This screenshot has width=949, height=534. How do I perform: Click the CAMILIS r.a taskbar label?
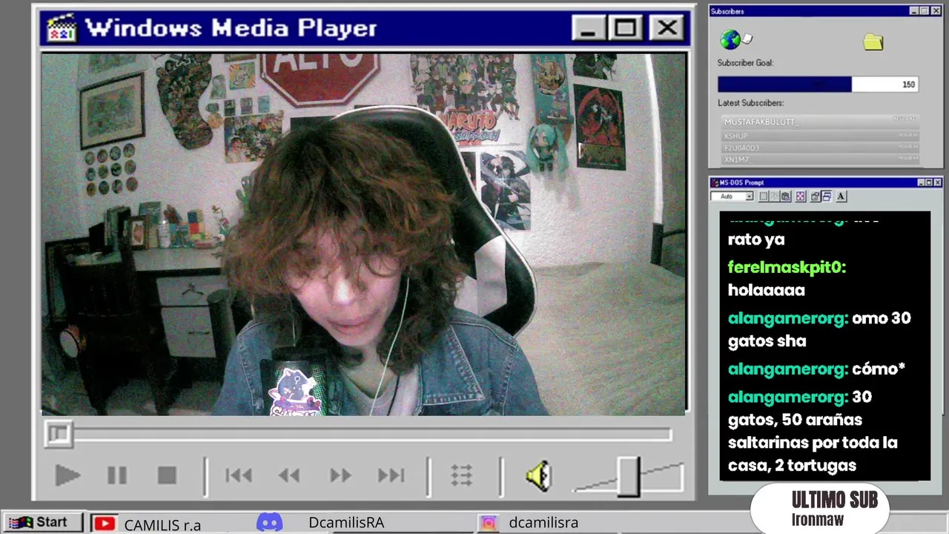pyautogui.click(x=162, y=525)
